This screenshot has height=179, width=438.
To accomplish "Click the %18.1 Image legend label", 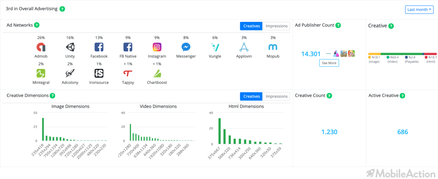I will click(x=374, y=58).
